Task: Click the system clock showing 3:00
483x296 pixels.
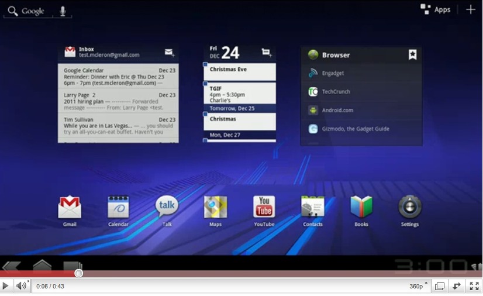Action: coord(430,266)
